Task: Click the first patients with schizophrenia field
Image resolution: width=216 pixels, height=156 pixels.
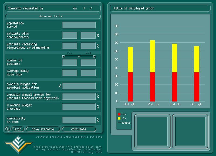Action: point(70,35)
